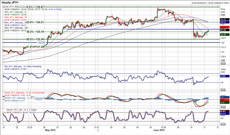Click the RSI Wilder Smoothing legend text

click(23, 67)
